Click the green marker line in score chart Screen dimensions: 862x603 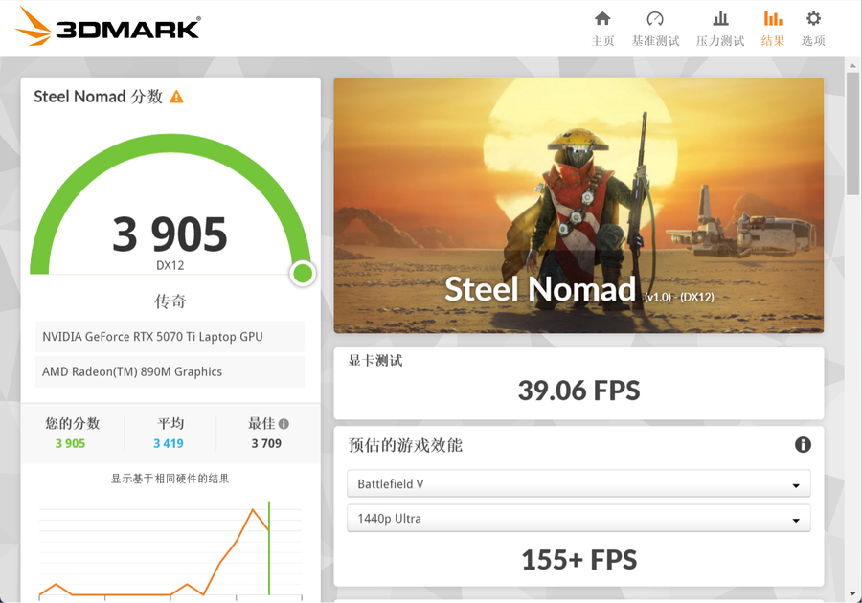tap(269, 547)
